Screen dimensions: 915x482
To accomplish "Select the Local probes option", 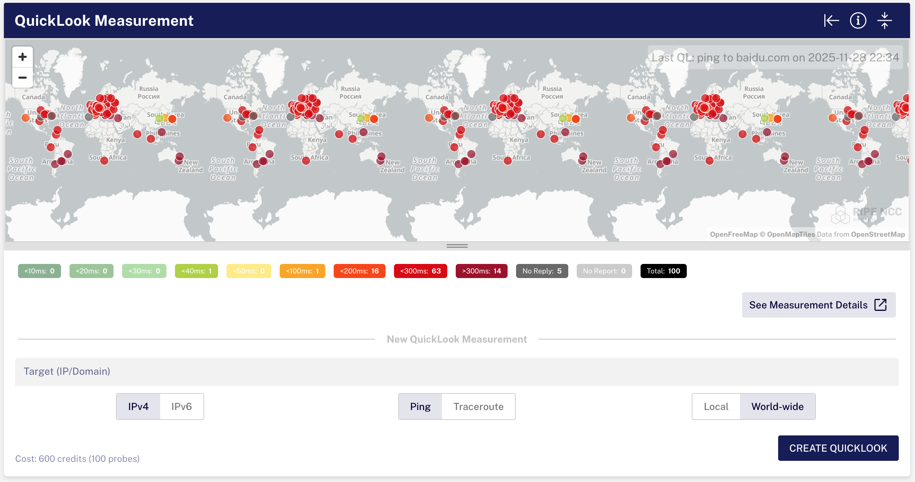I will 716,406.
